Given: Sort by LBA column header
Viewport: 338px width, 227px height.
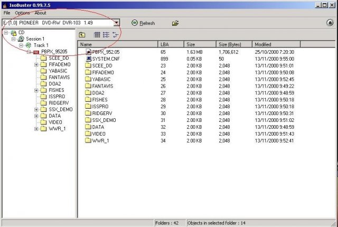Looking at the screenshot, I should (x=171, y=44).
